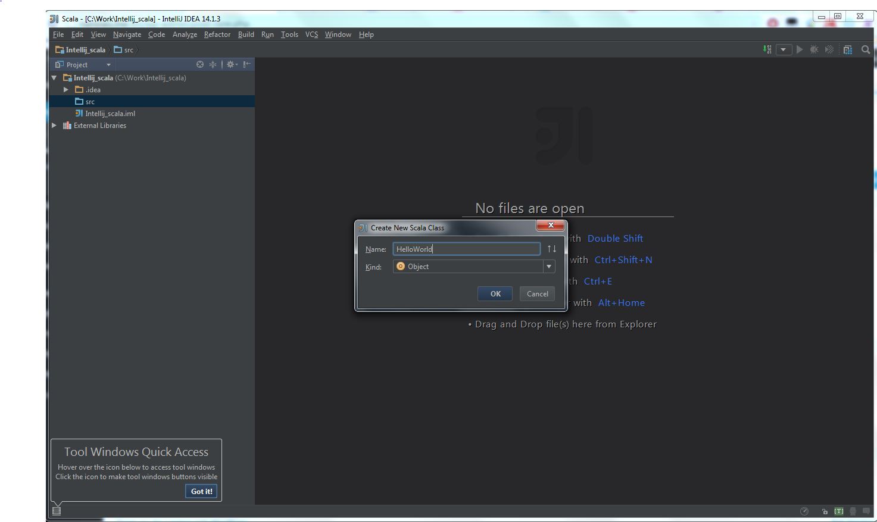Open the Navigate menu

coord(127,35)
